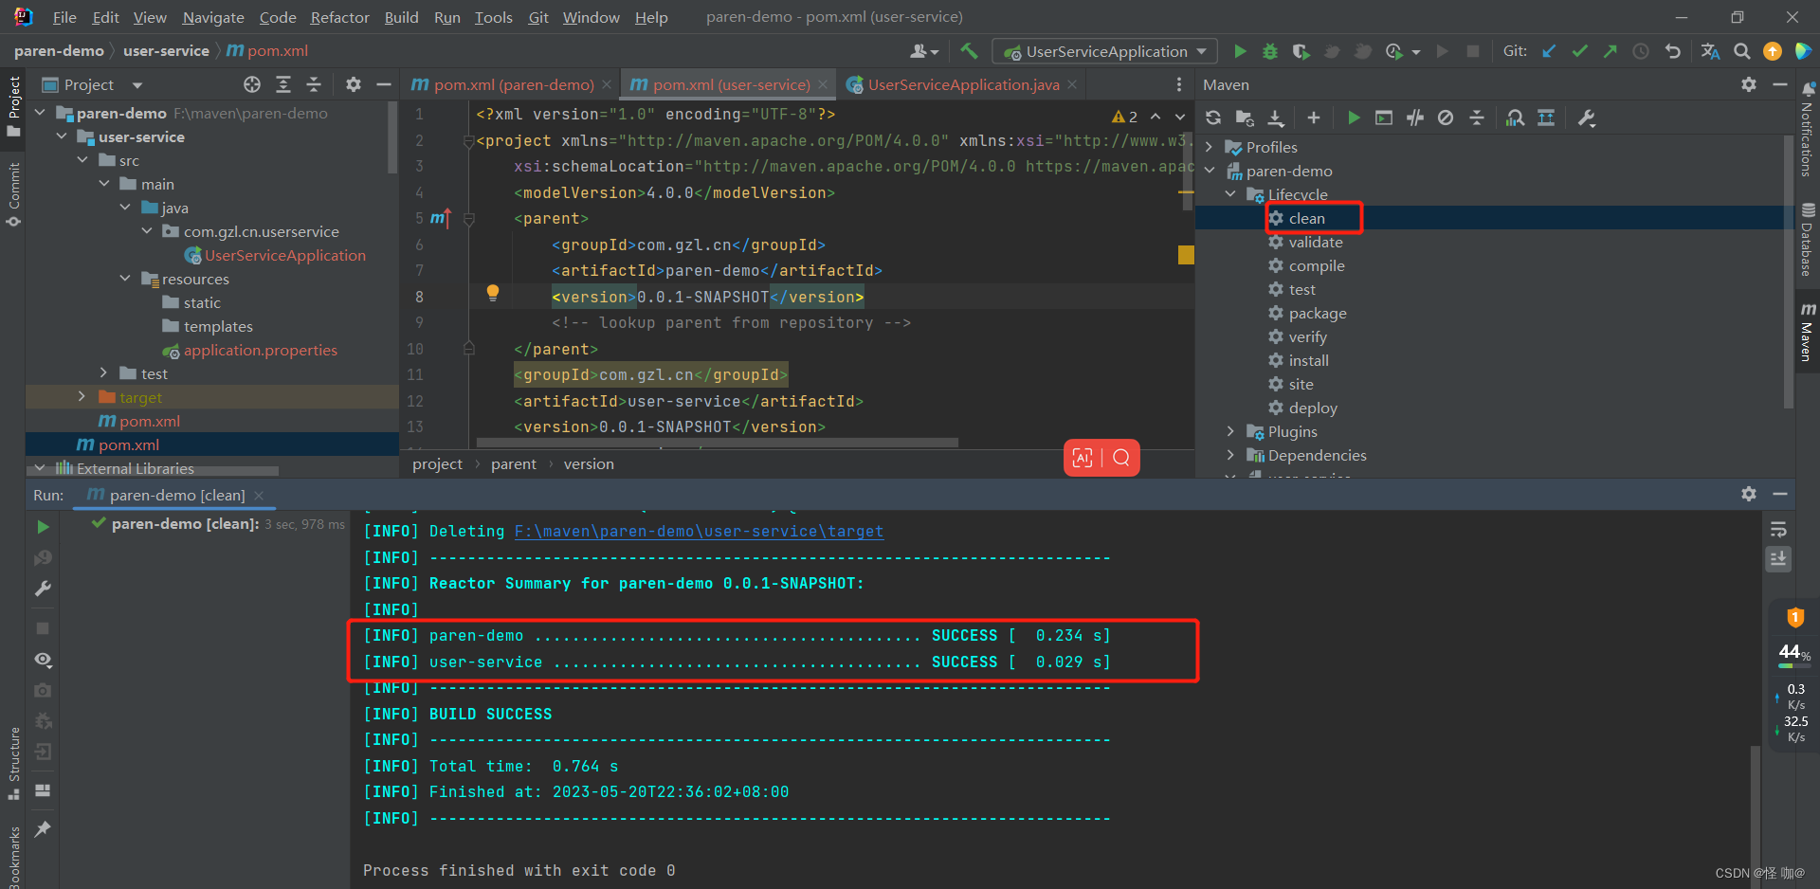Run Maven package lifecycle goal
Screen dimensions: 1820x889
[x=1317, y=313]
